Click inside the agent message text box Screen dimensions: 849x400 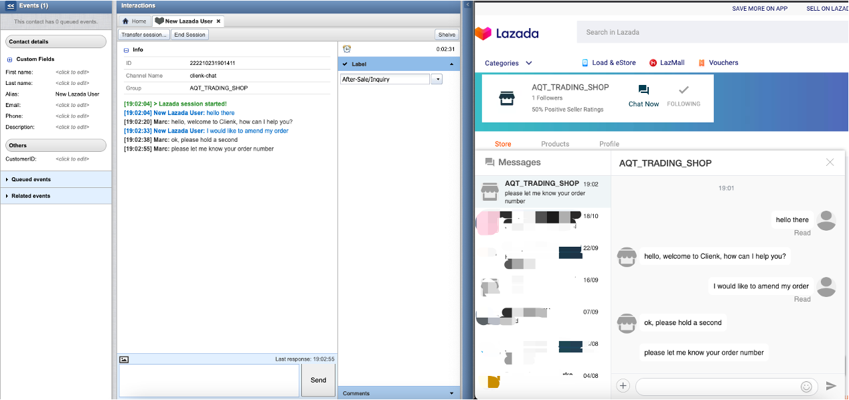(x=209, y=381)
